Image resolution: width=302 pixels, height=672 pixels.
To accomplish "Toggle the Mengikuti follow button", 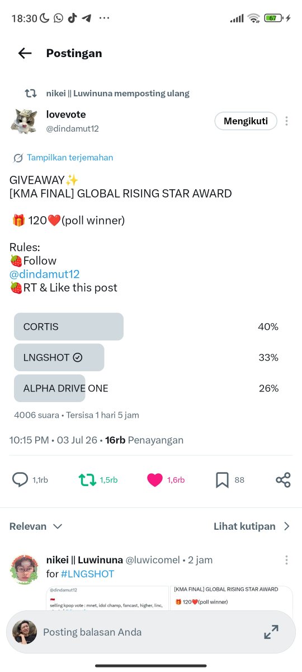I will pos(246,121).
